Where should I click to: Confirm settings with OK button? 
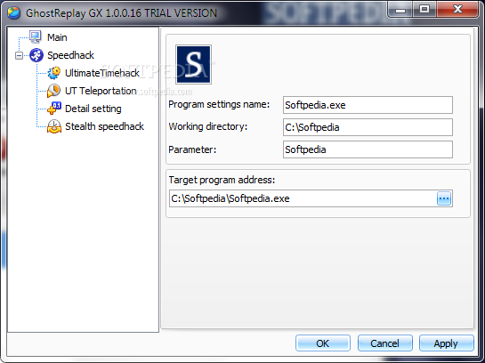323,343
